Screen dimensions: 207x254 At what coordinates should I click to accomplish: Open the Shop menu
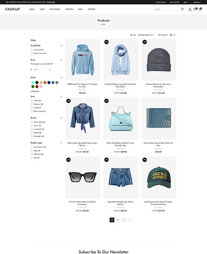(43, 9)
